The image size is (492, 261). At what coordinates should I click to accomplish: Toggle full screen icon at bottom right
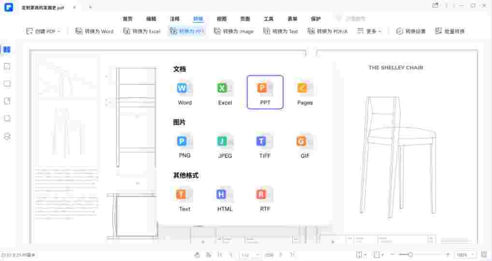pos(484,255)
